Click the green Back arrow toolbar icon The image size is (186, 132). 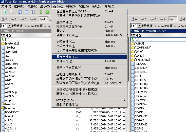[47, 12]
